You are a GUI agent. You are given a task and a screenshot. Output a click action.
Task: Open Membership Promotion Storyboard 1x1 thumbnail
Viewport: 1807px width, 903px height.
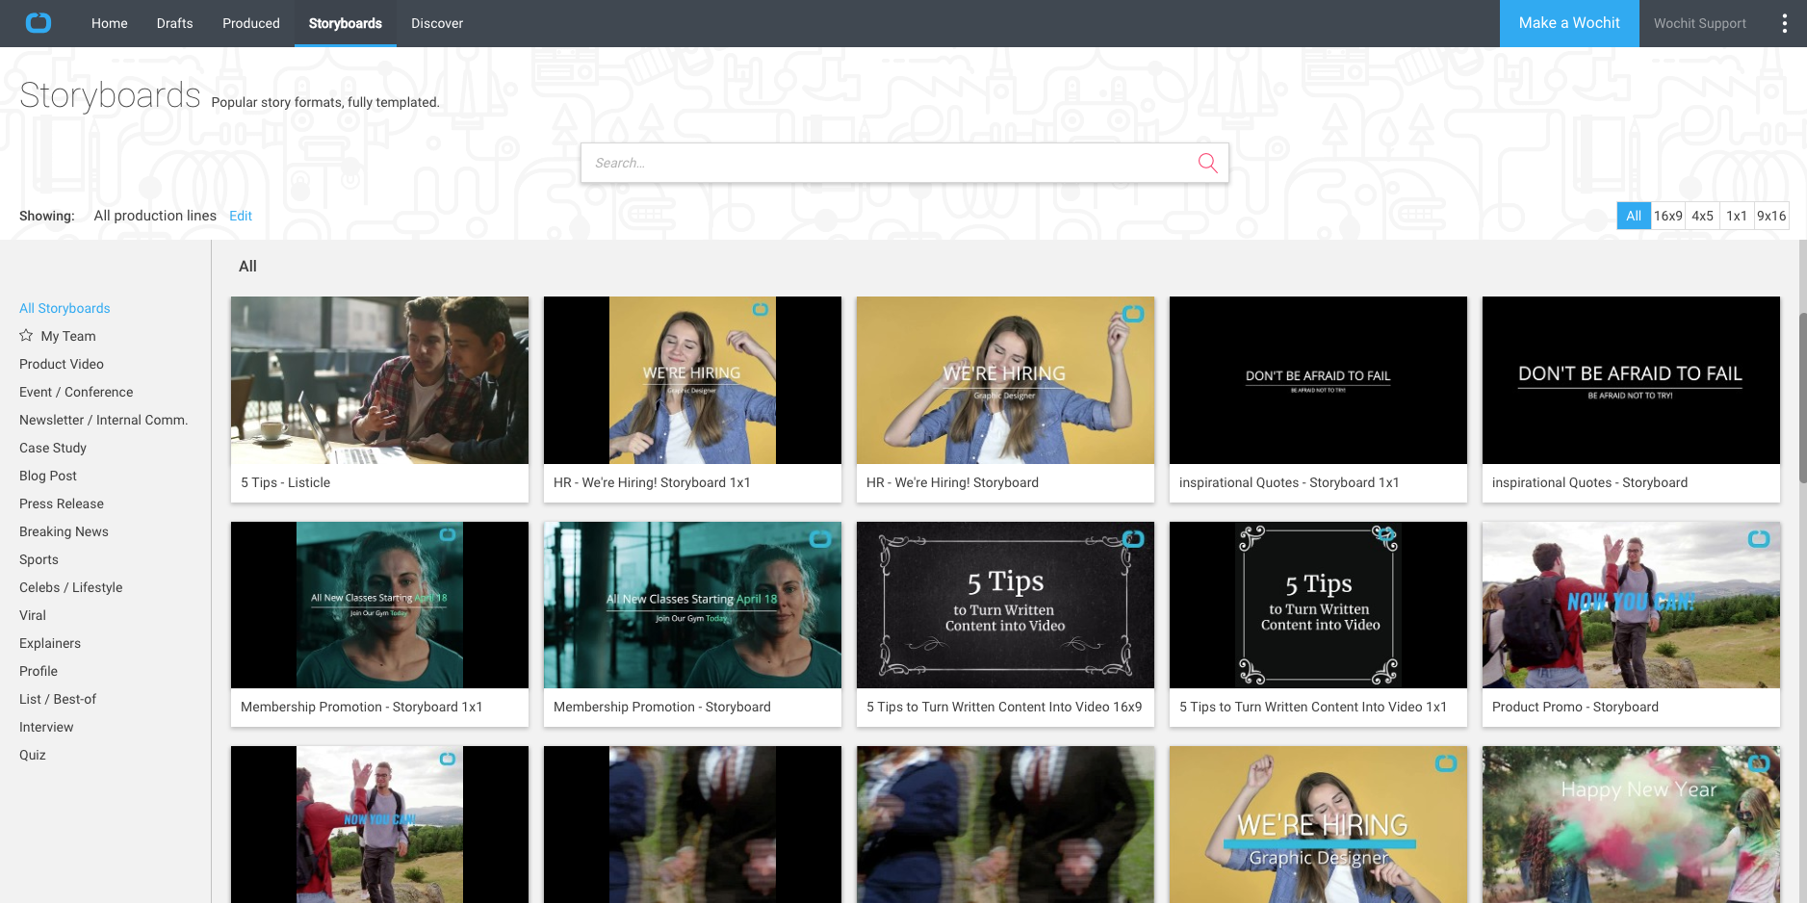tap(379, 605)
